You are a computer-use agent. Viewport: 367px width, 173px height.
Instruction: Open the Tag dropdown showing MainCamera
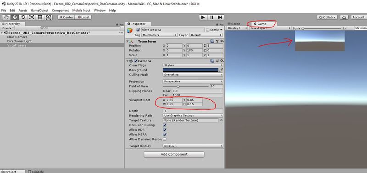pyautogui.click(x=159, y=35)
